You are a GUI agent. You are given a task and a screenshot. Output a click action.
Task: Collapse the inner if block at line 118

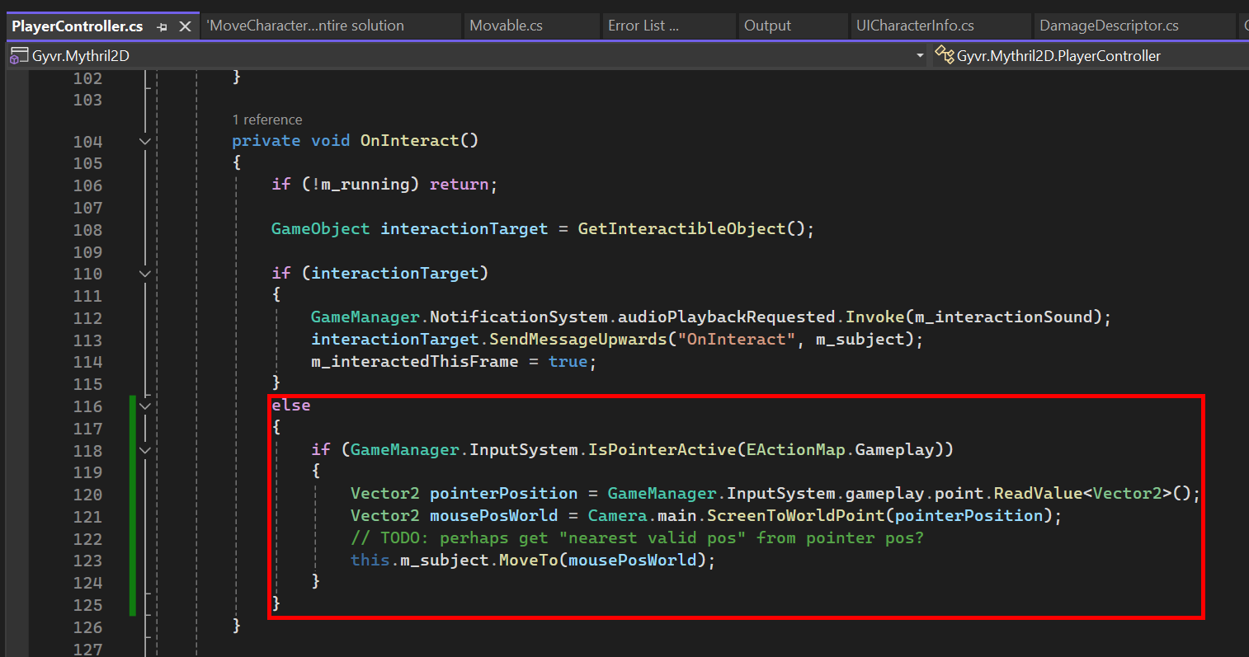click(145, 450)
